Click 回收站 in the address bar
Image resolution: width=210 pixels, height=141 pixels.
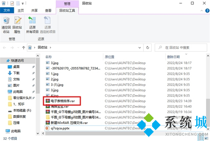pos(42,47)
